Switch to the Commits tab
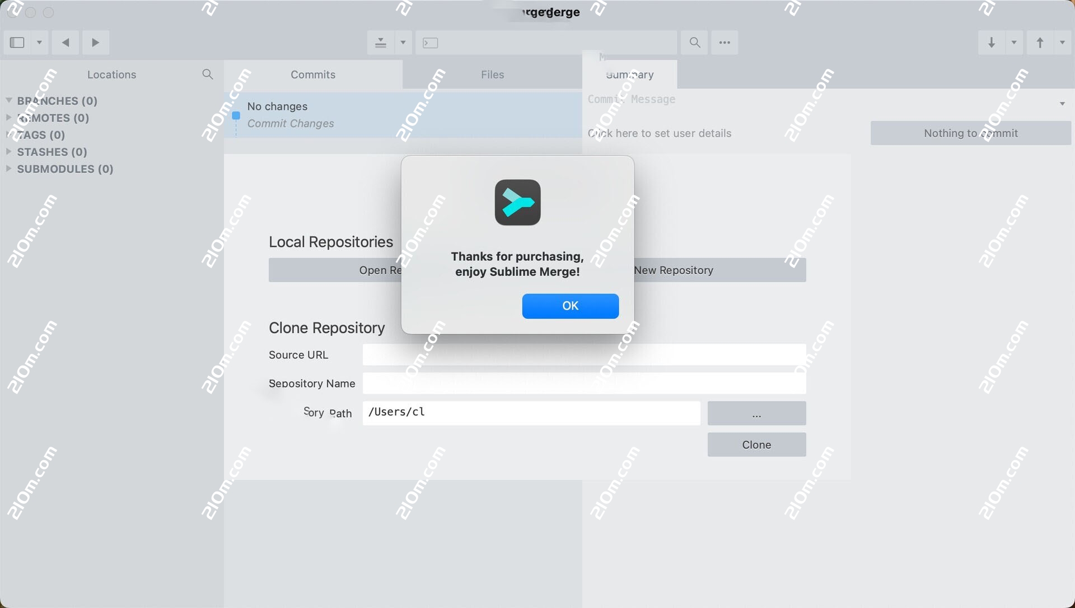 coord(313,74)
